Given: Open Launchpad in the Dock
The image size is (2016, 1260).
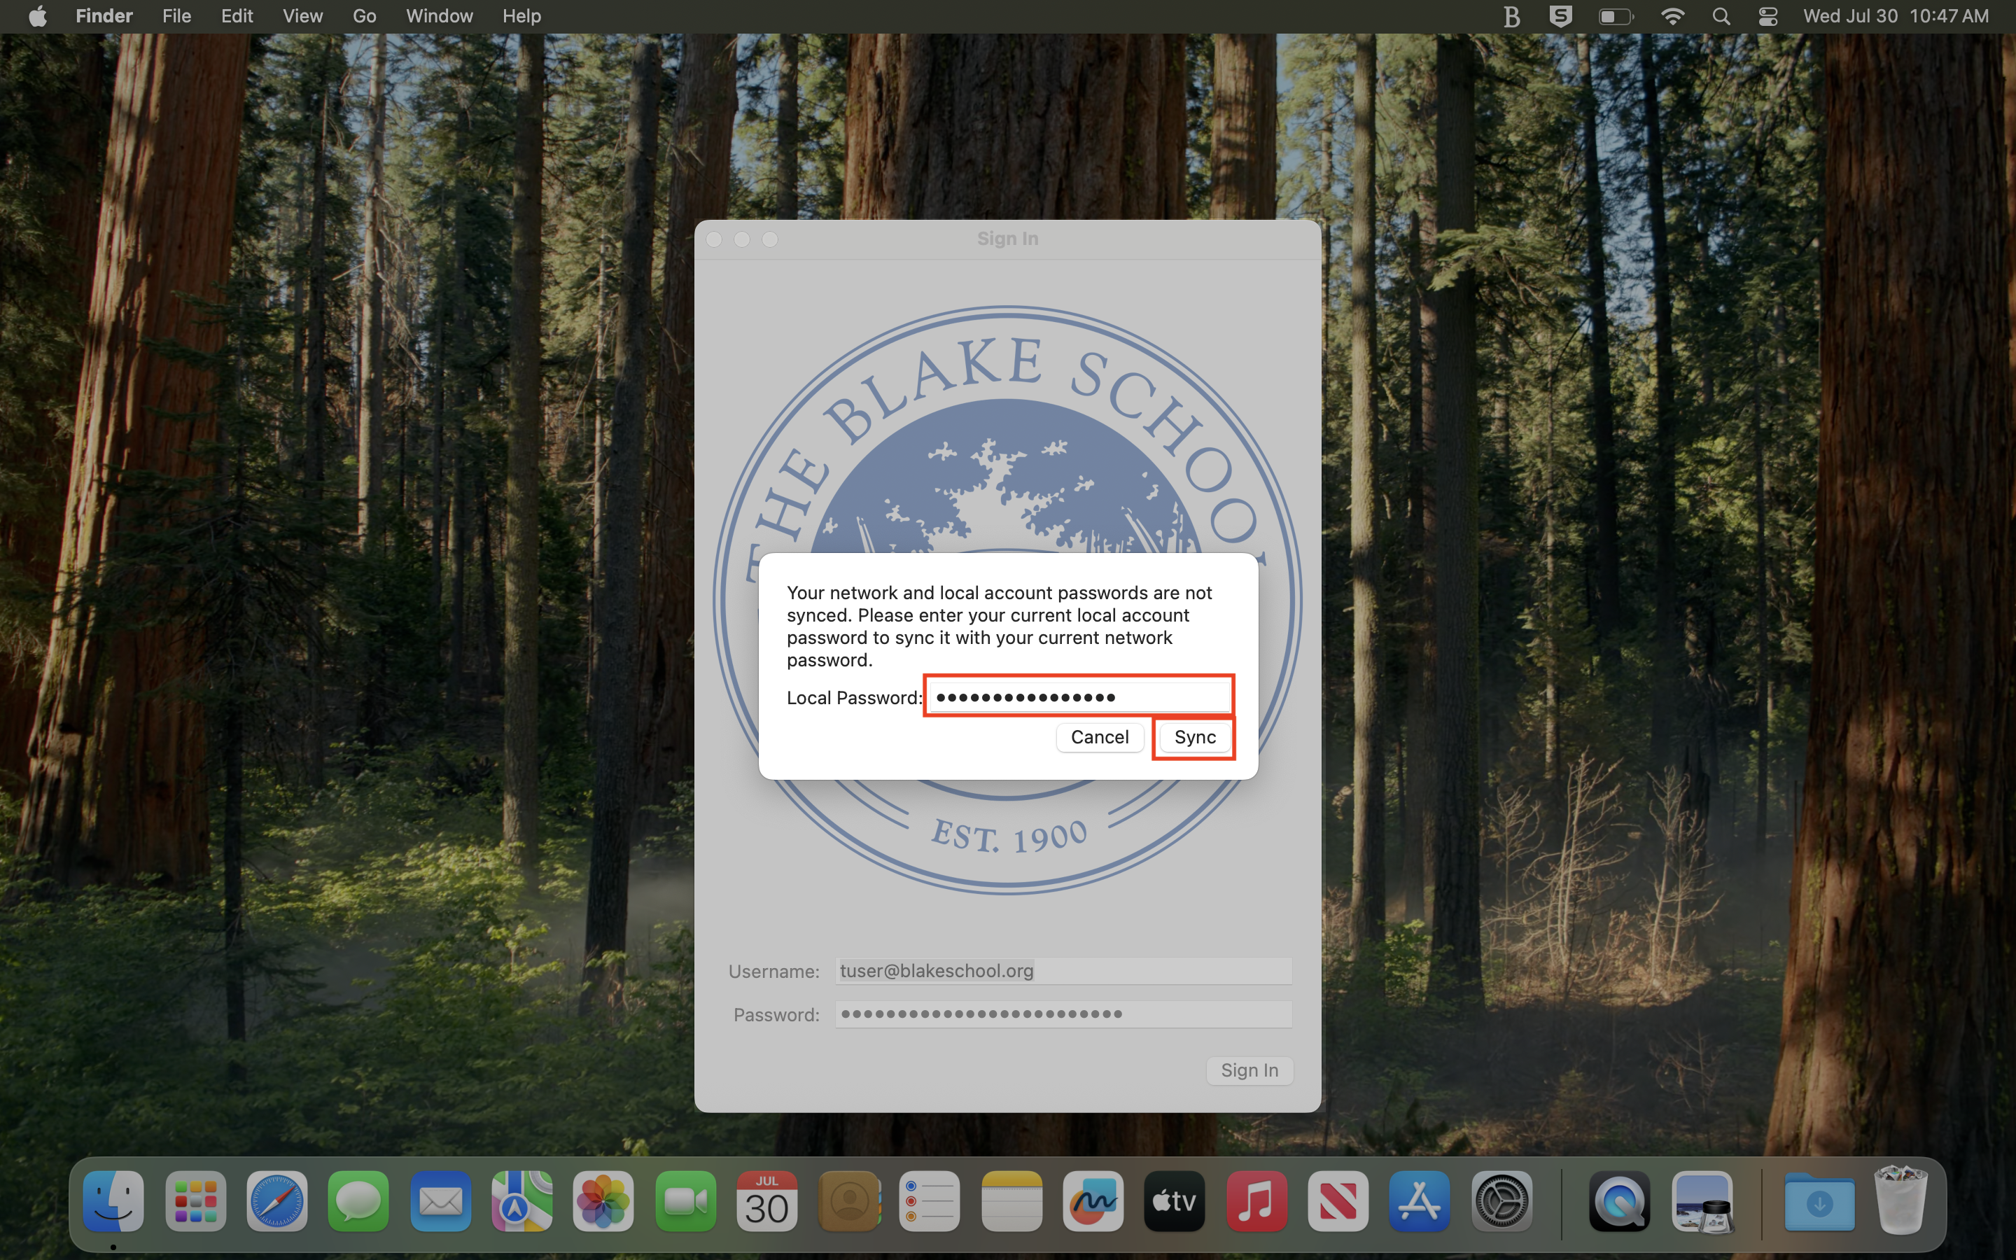Looking at the screenshot, I should coord(196,1200).
